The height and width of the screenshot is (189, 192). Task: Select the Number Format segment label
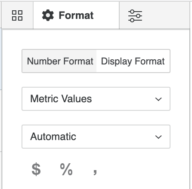click(60, 61)
